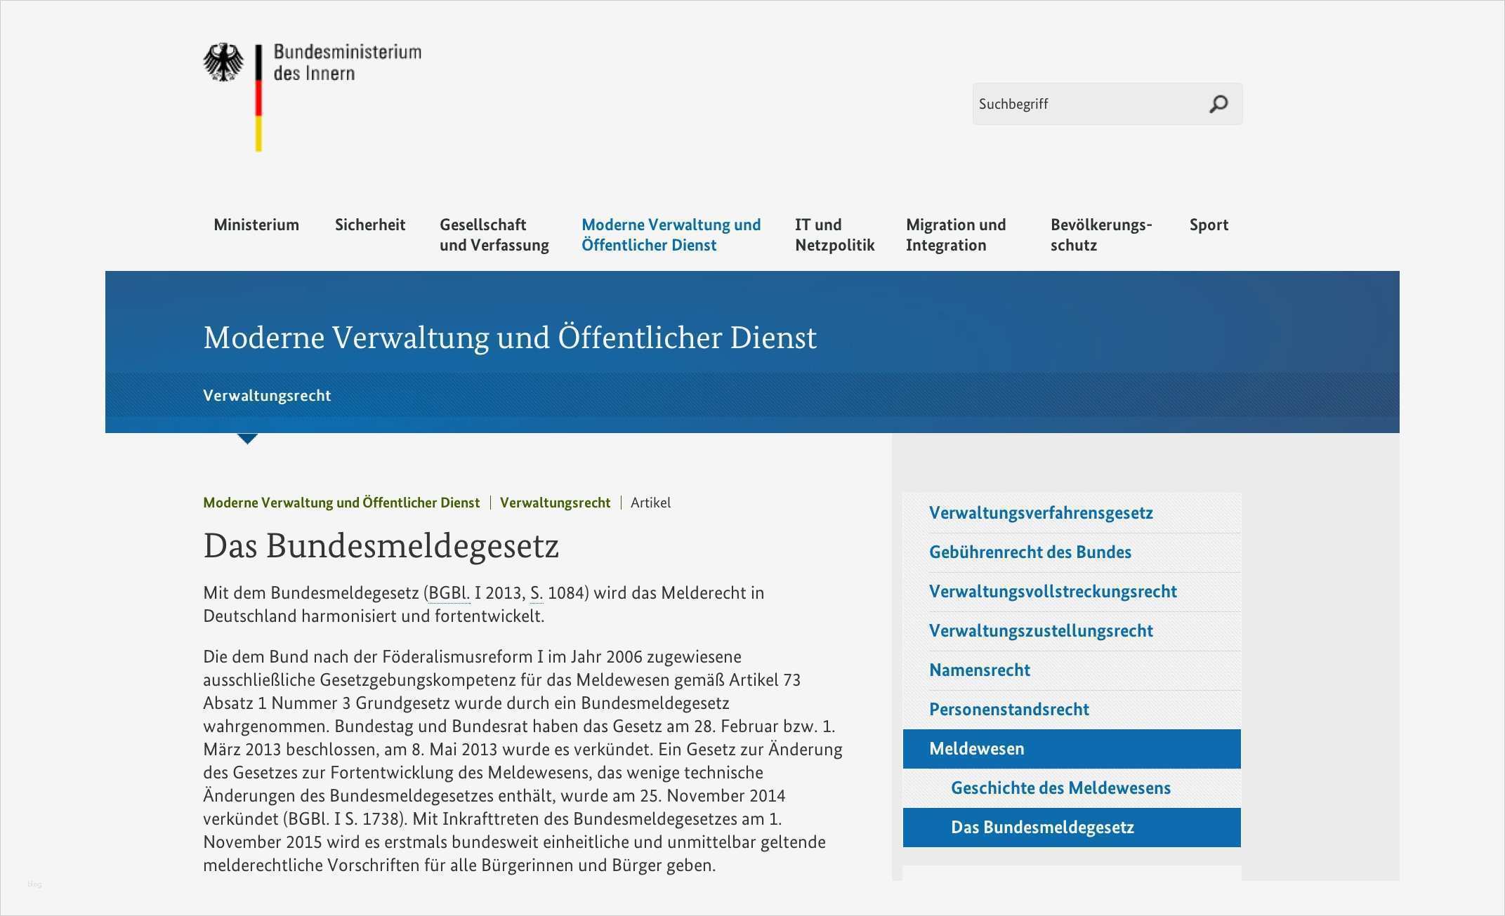Select IT und Netzpolitik from navigation
The height and width of the screenshot is (916, 1505).
834,235
